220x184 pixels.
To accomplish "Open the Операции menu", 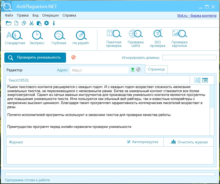I will 51,15.
